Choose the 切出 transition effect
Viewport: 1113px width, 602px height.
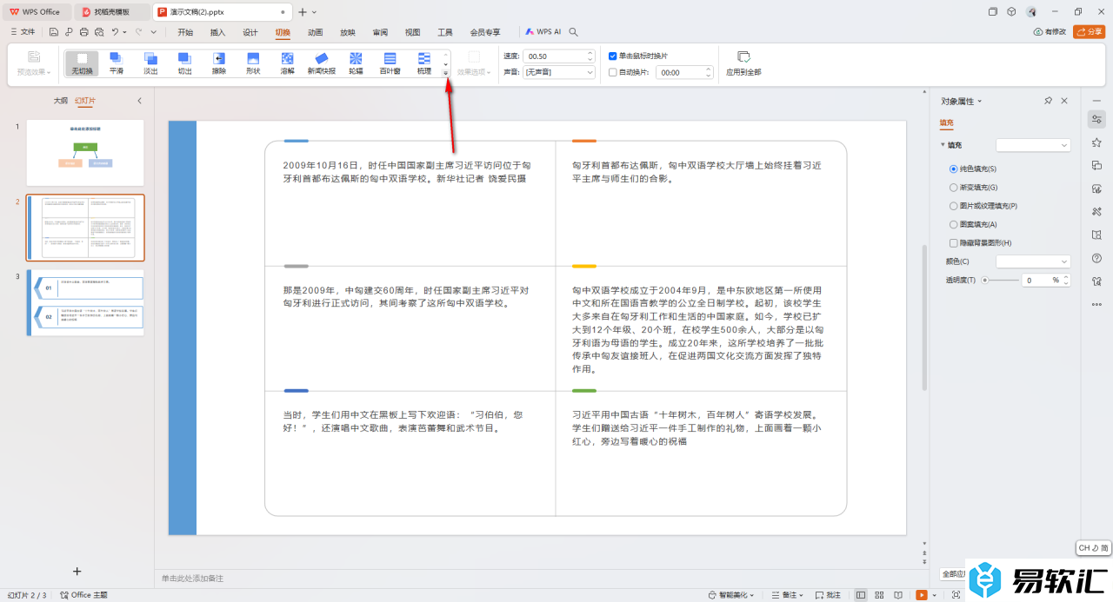point(184,63)
